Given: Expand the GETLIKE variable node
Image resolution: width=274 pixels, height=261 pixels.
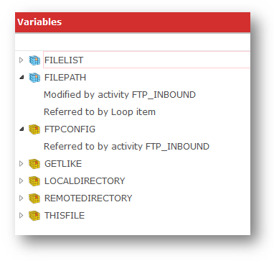Looking at the screenshot, I should coord(22,163).
